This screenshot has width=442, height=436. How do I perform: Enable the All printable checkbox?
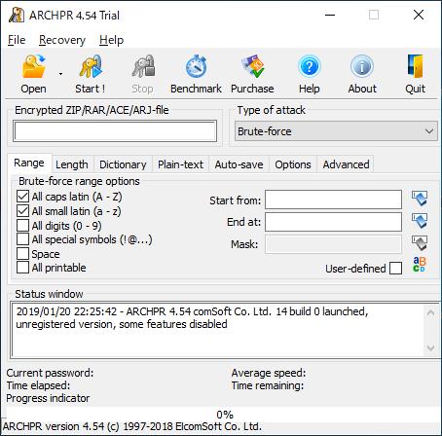click(x=22, y=268)
